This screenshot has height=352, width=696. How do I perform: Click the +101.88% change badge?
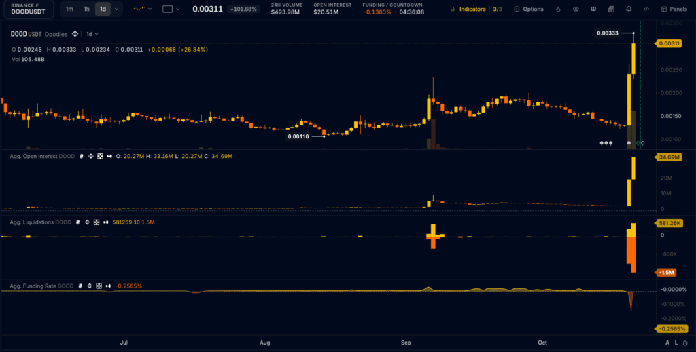pyautogui.click(x=243, y=9)
